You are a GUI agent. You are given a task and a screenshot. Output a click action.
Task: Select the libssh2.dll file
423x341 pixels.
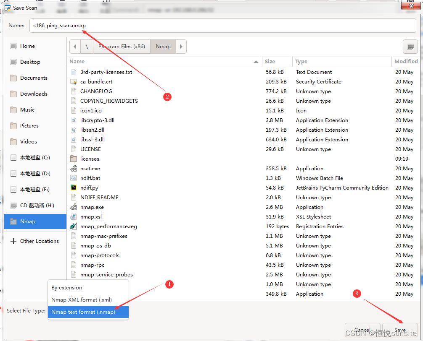tap(92, 130)
